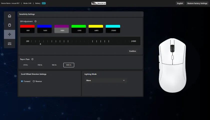Select the yellow 6400 DPI level
210x120 pixels.
[96, 29]
